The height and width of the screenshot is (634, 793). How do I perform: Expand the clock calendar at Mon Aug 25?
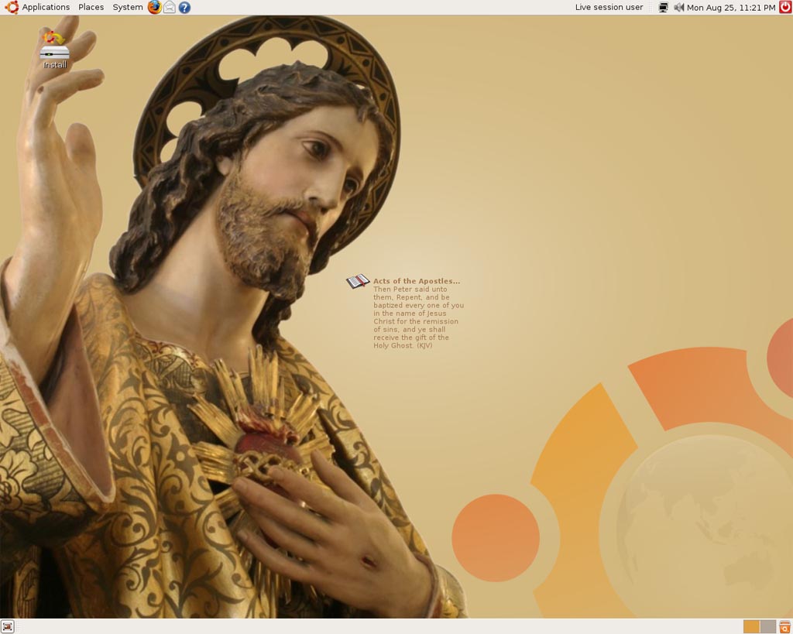pos(730,7)
